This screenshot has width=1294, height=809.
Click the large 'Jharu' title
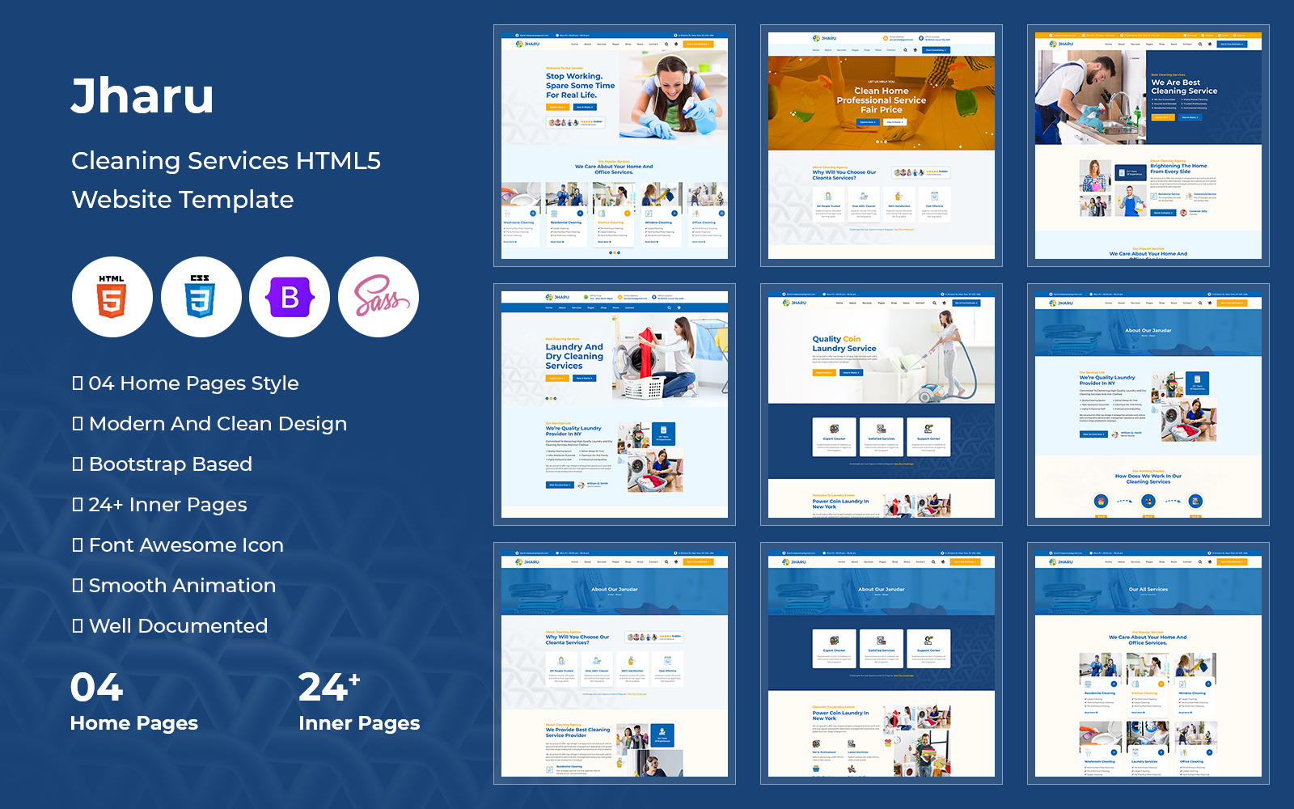[142, 95]
